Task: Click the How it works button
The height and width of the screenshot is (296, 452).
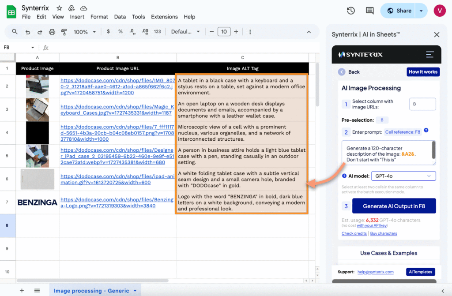Action: tap(423, 72)
